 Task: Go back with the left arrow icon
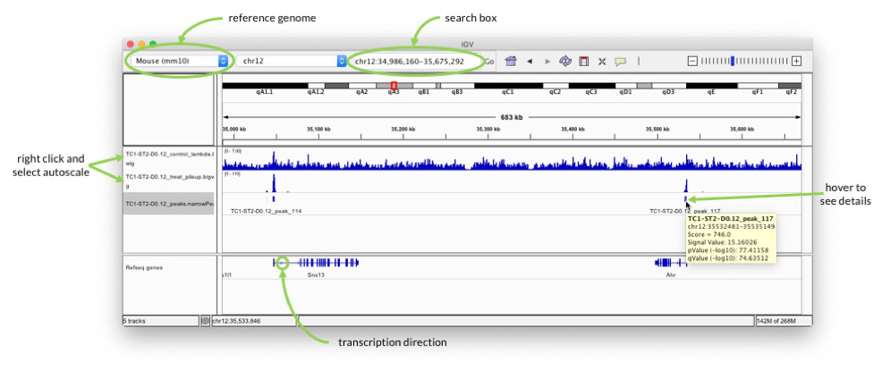pos(530,62)
